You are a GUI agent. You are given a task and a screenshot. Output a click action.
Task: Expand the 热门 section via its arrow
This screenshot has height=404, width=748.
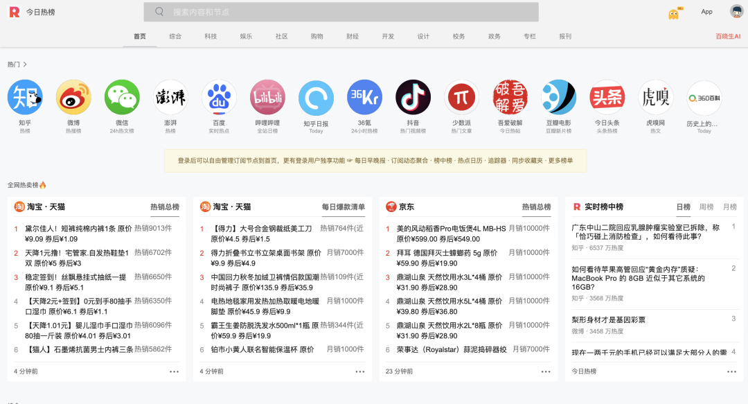(24, 63)
